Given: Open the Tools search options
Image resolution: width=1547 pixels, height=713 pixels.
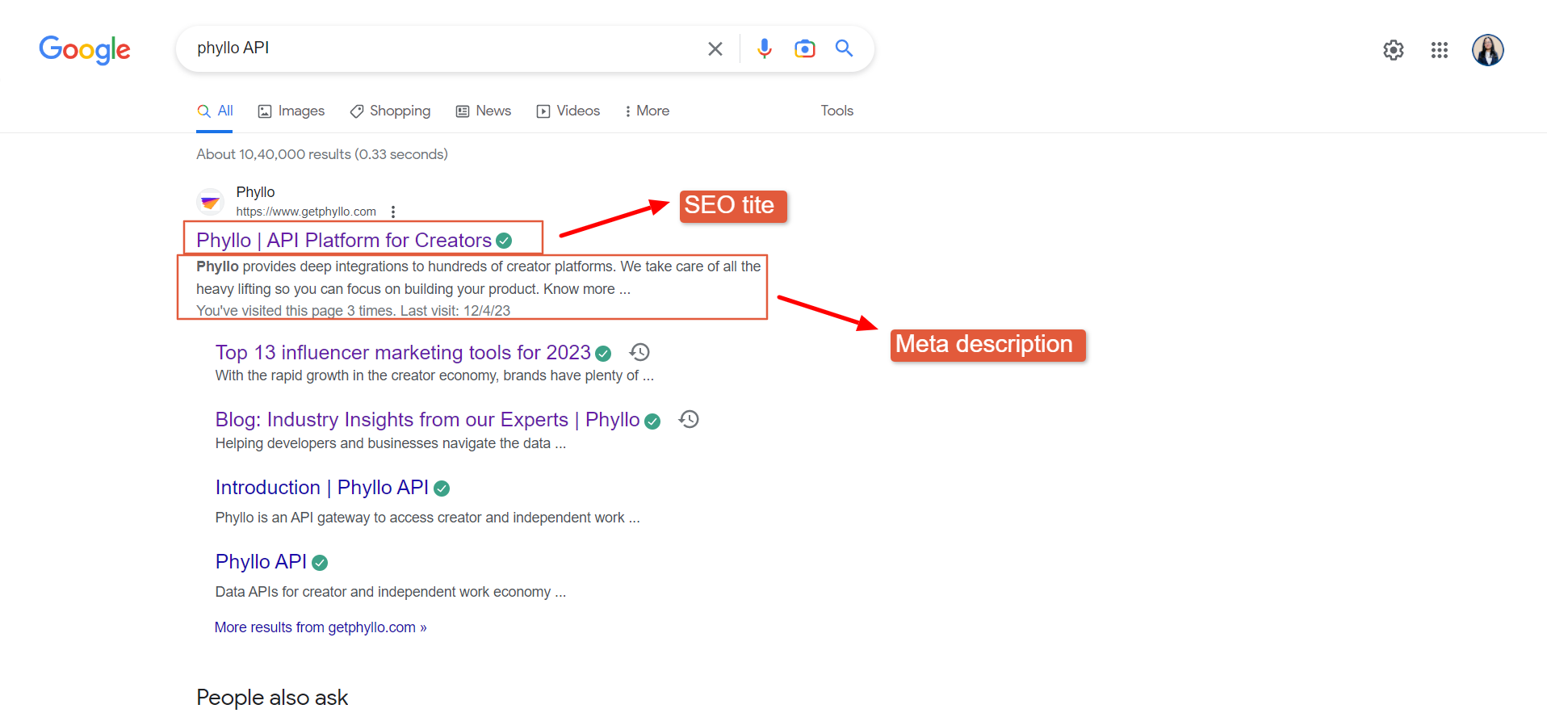Looking at the screenshot, I should [836, 111].
